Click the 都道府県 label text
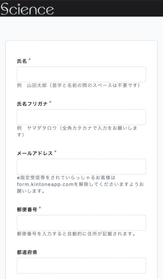 (27, 252)
